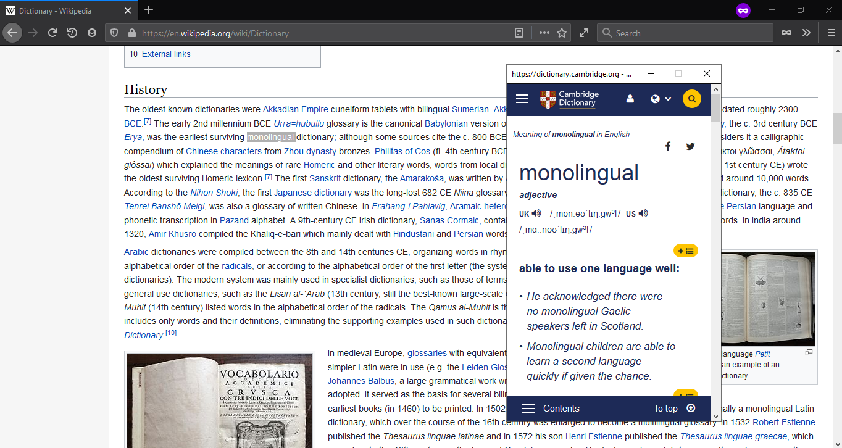Click the Cambridge Dictionary logo
Screen dimensions: 842x448
(569, 99)
